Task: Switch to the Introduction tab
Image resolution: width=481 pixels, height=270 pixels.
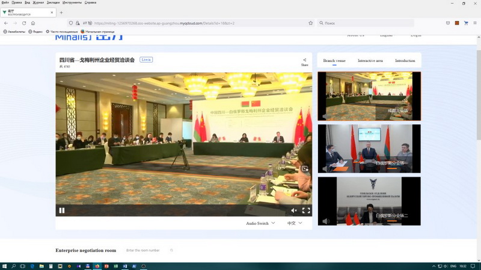Action: point(405,61)
